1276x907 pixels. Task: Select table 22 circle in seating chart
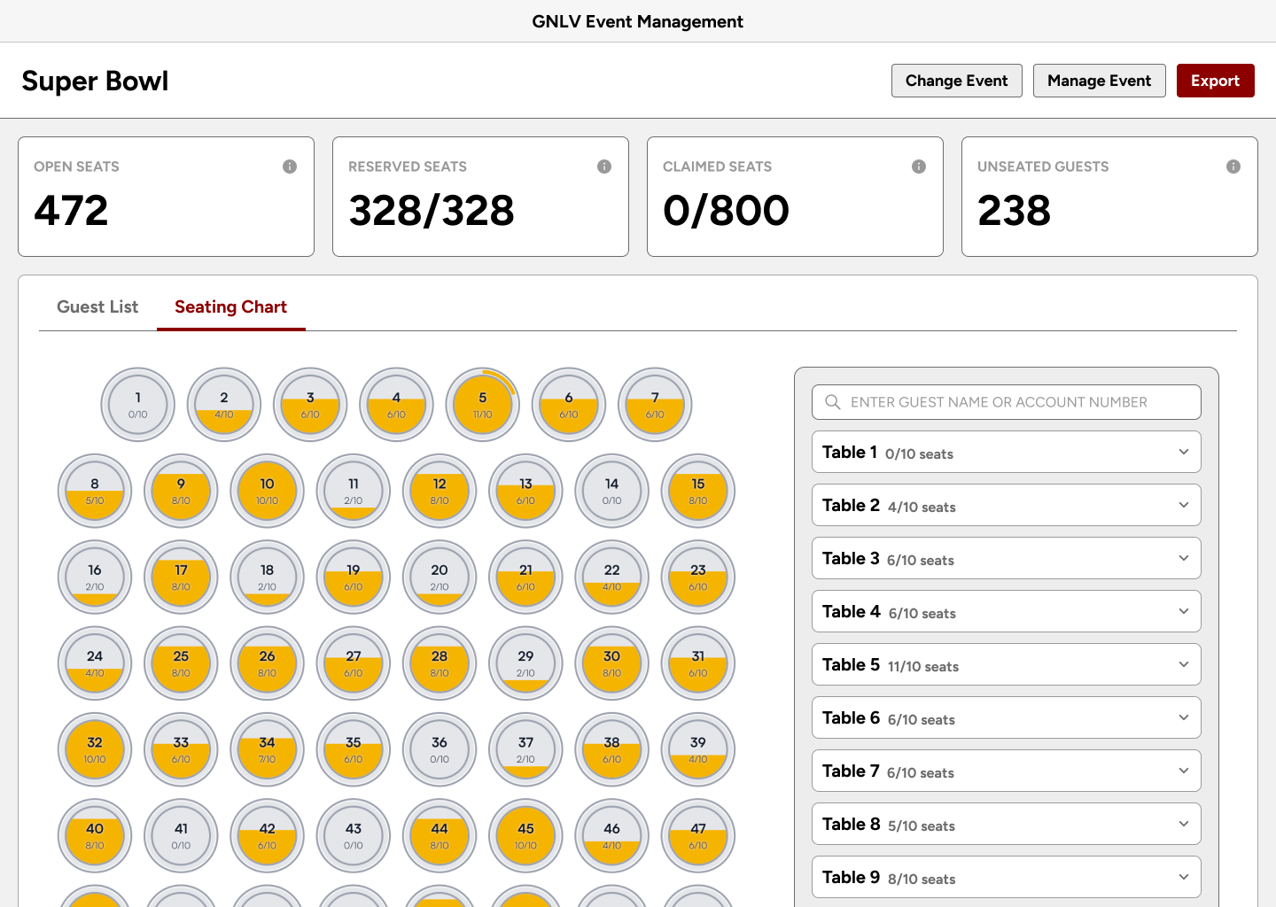coord(612,577)
